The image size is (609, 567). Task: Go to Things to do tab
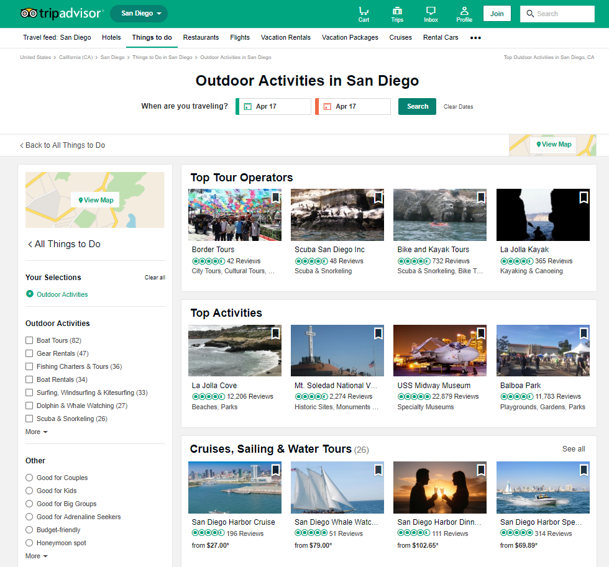pyautogui.click(x=152, y=37)
